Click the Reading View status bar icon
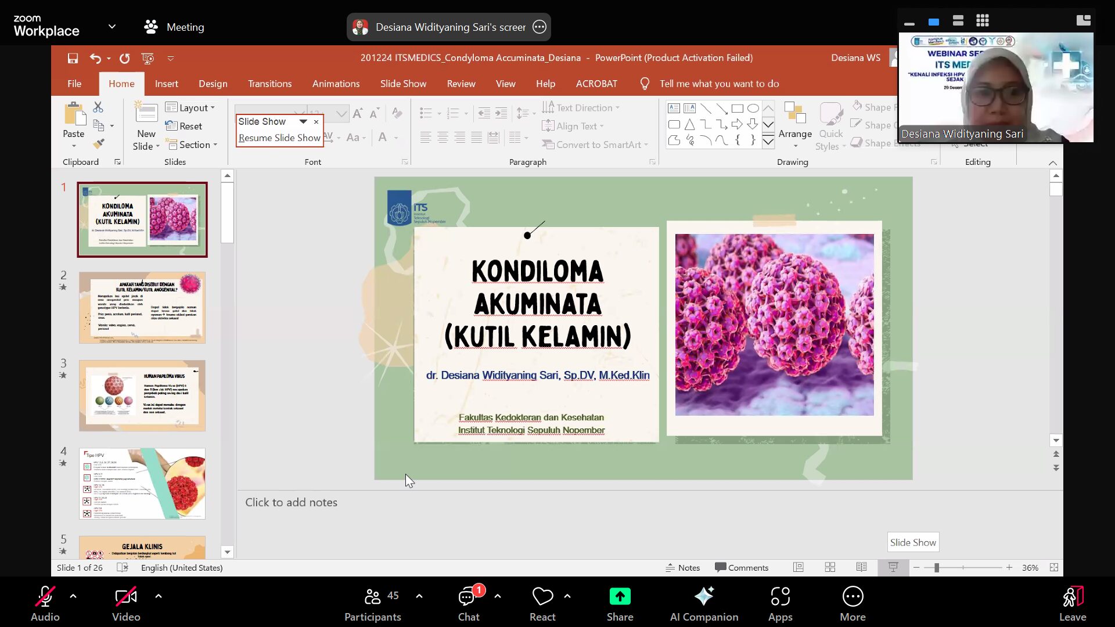 click(861, 567)
